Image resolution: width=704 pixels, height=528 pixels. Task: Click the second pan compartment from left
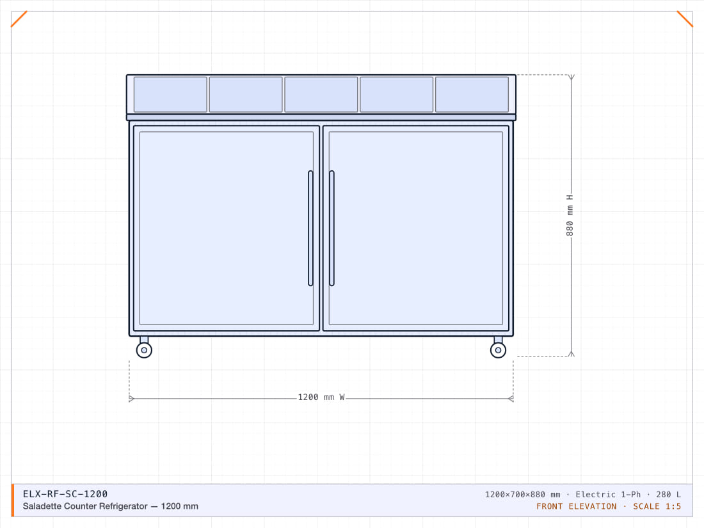[x=246, y=94]
